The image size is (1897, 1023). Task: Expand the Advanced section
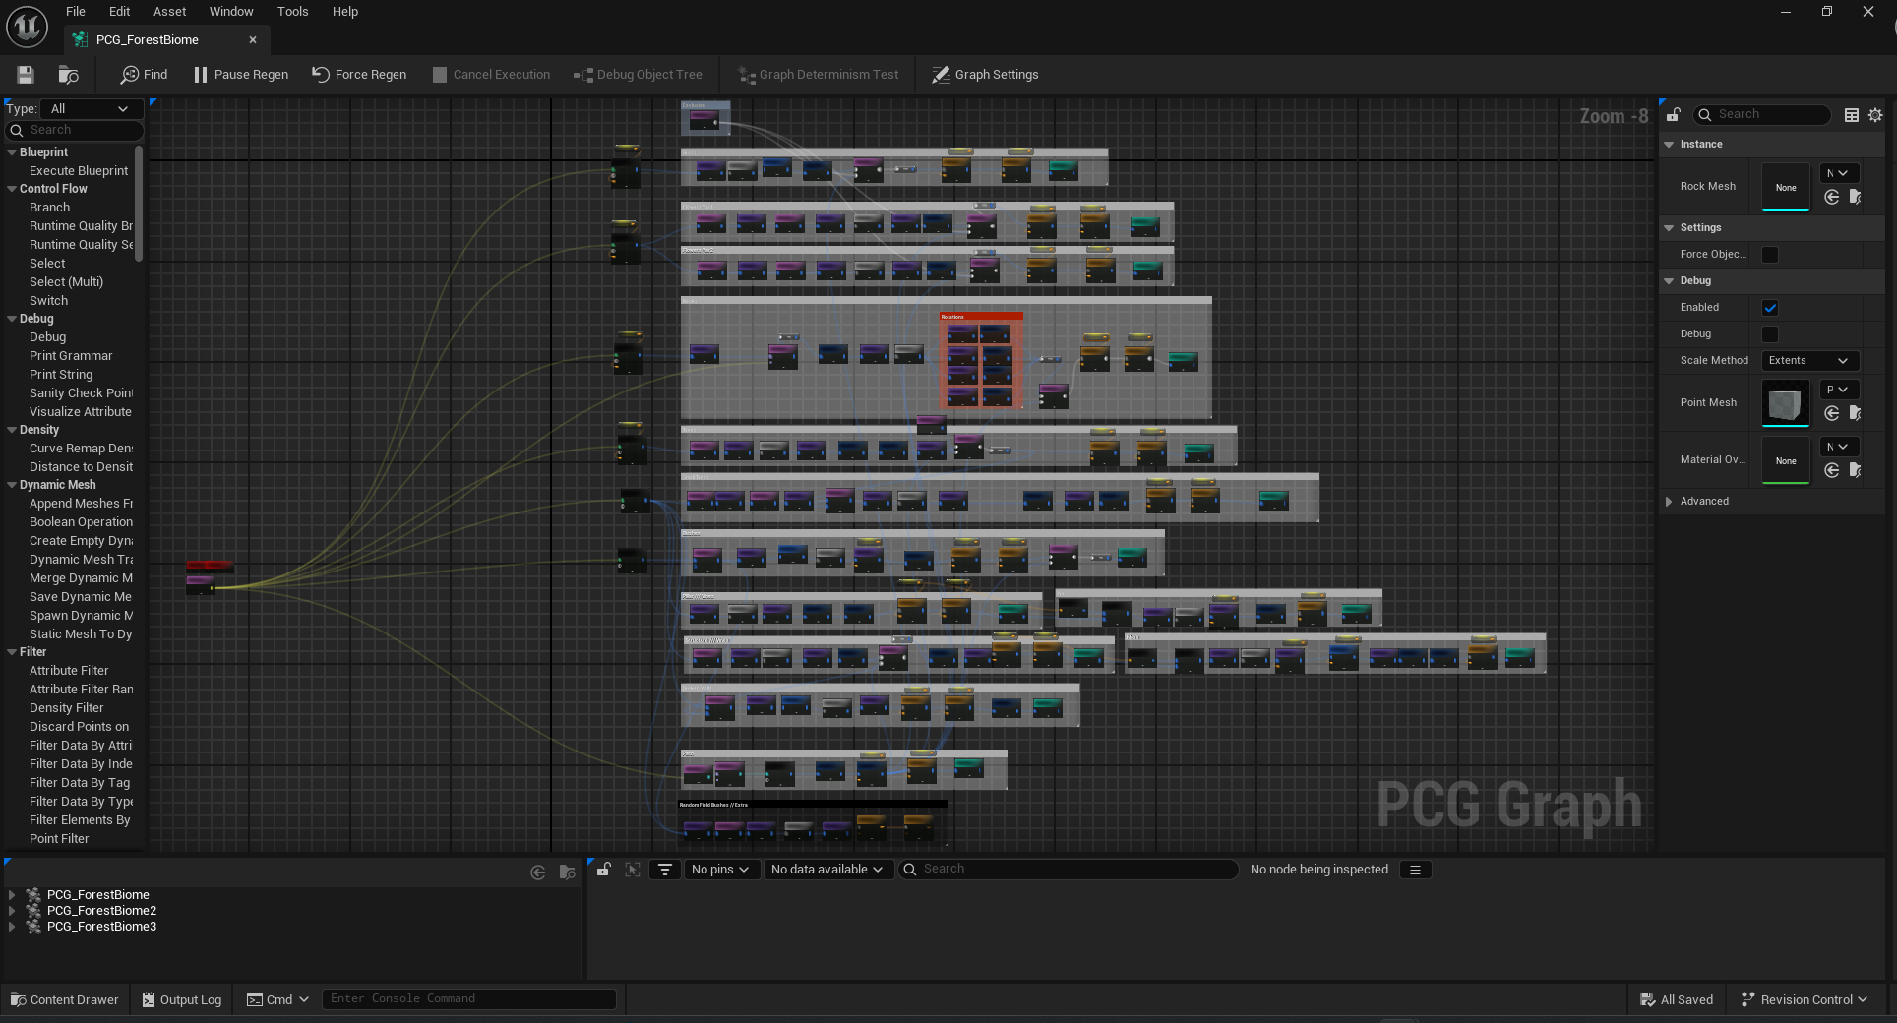point(1669,502)
